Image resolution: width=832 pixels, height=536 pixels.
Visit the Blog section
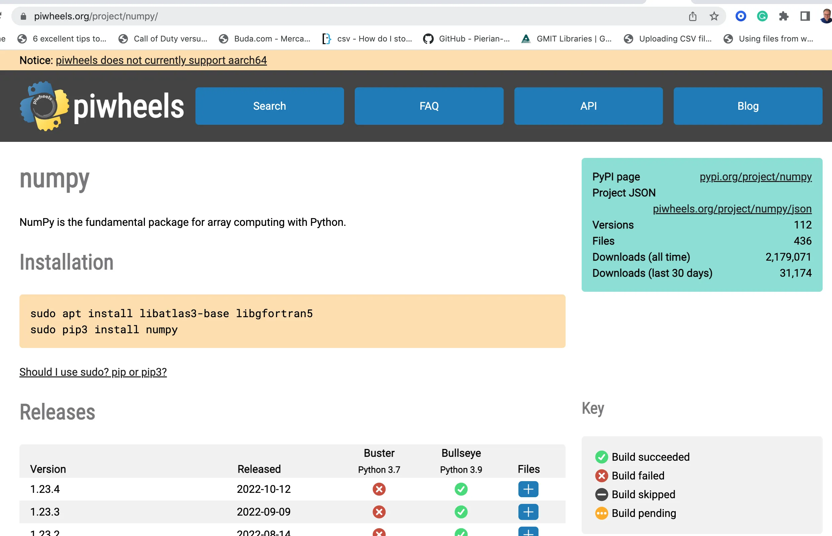pos(748,106)
